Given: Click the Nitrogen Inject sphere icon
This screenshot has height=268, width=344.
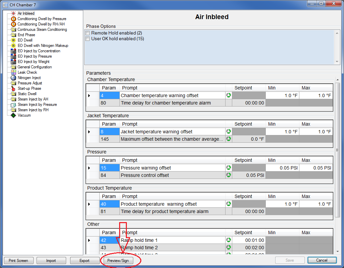Looking at the screenshot, I should pos(13,78).
